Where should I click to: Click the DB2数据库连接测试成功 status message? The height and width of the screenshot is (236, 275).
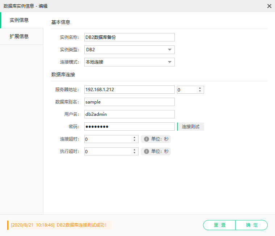60,225
